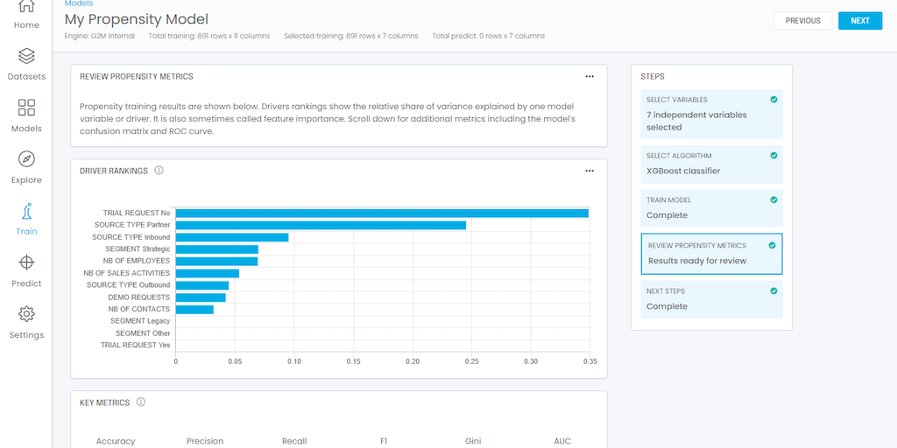This screenshot has height=448, width=897.
Task: Click the Select Algorithm step checkmark
Action: 773,156
